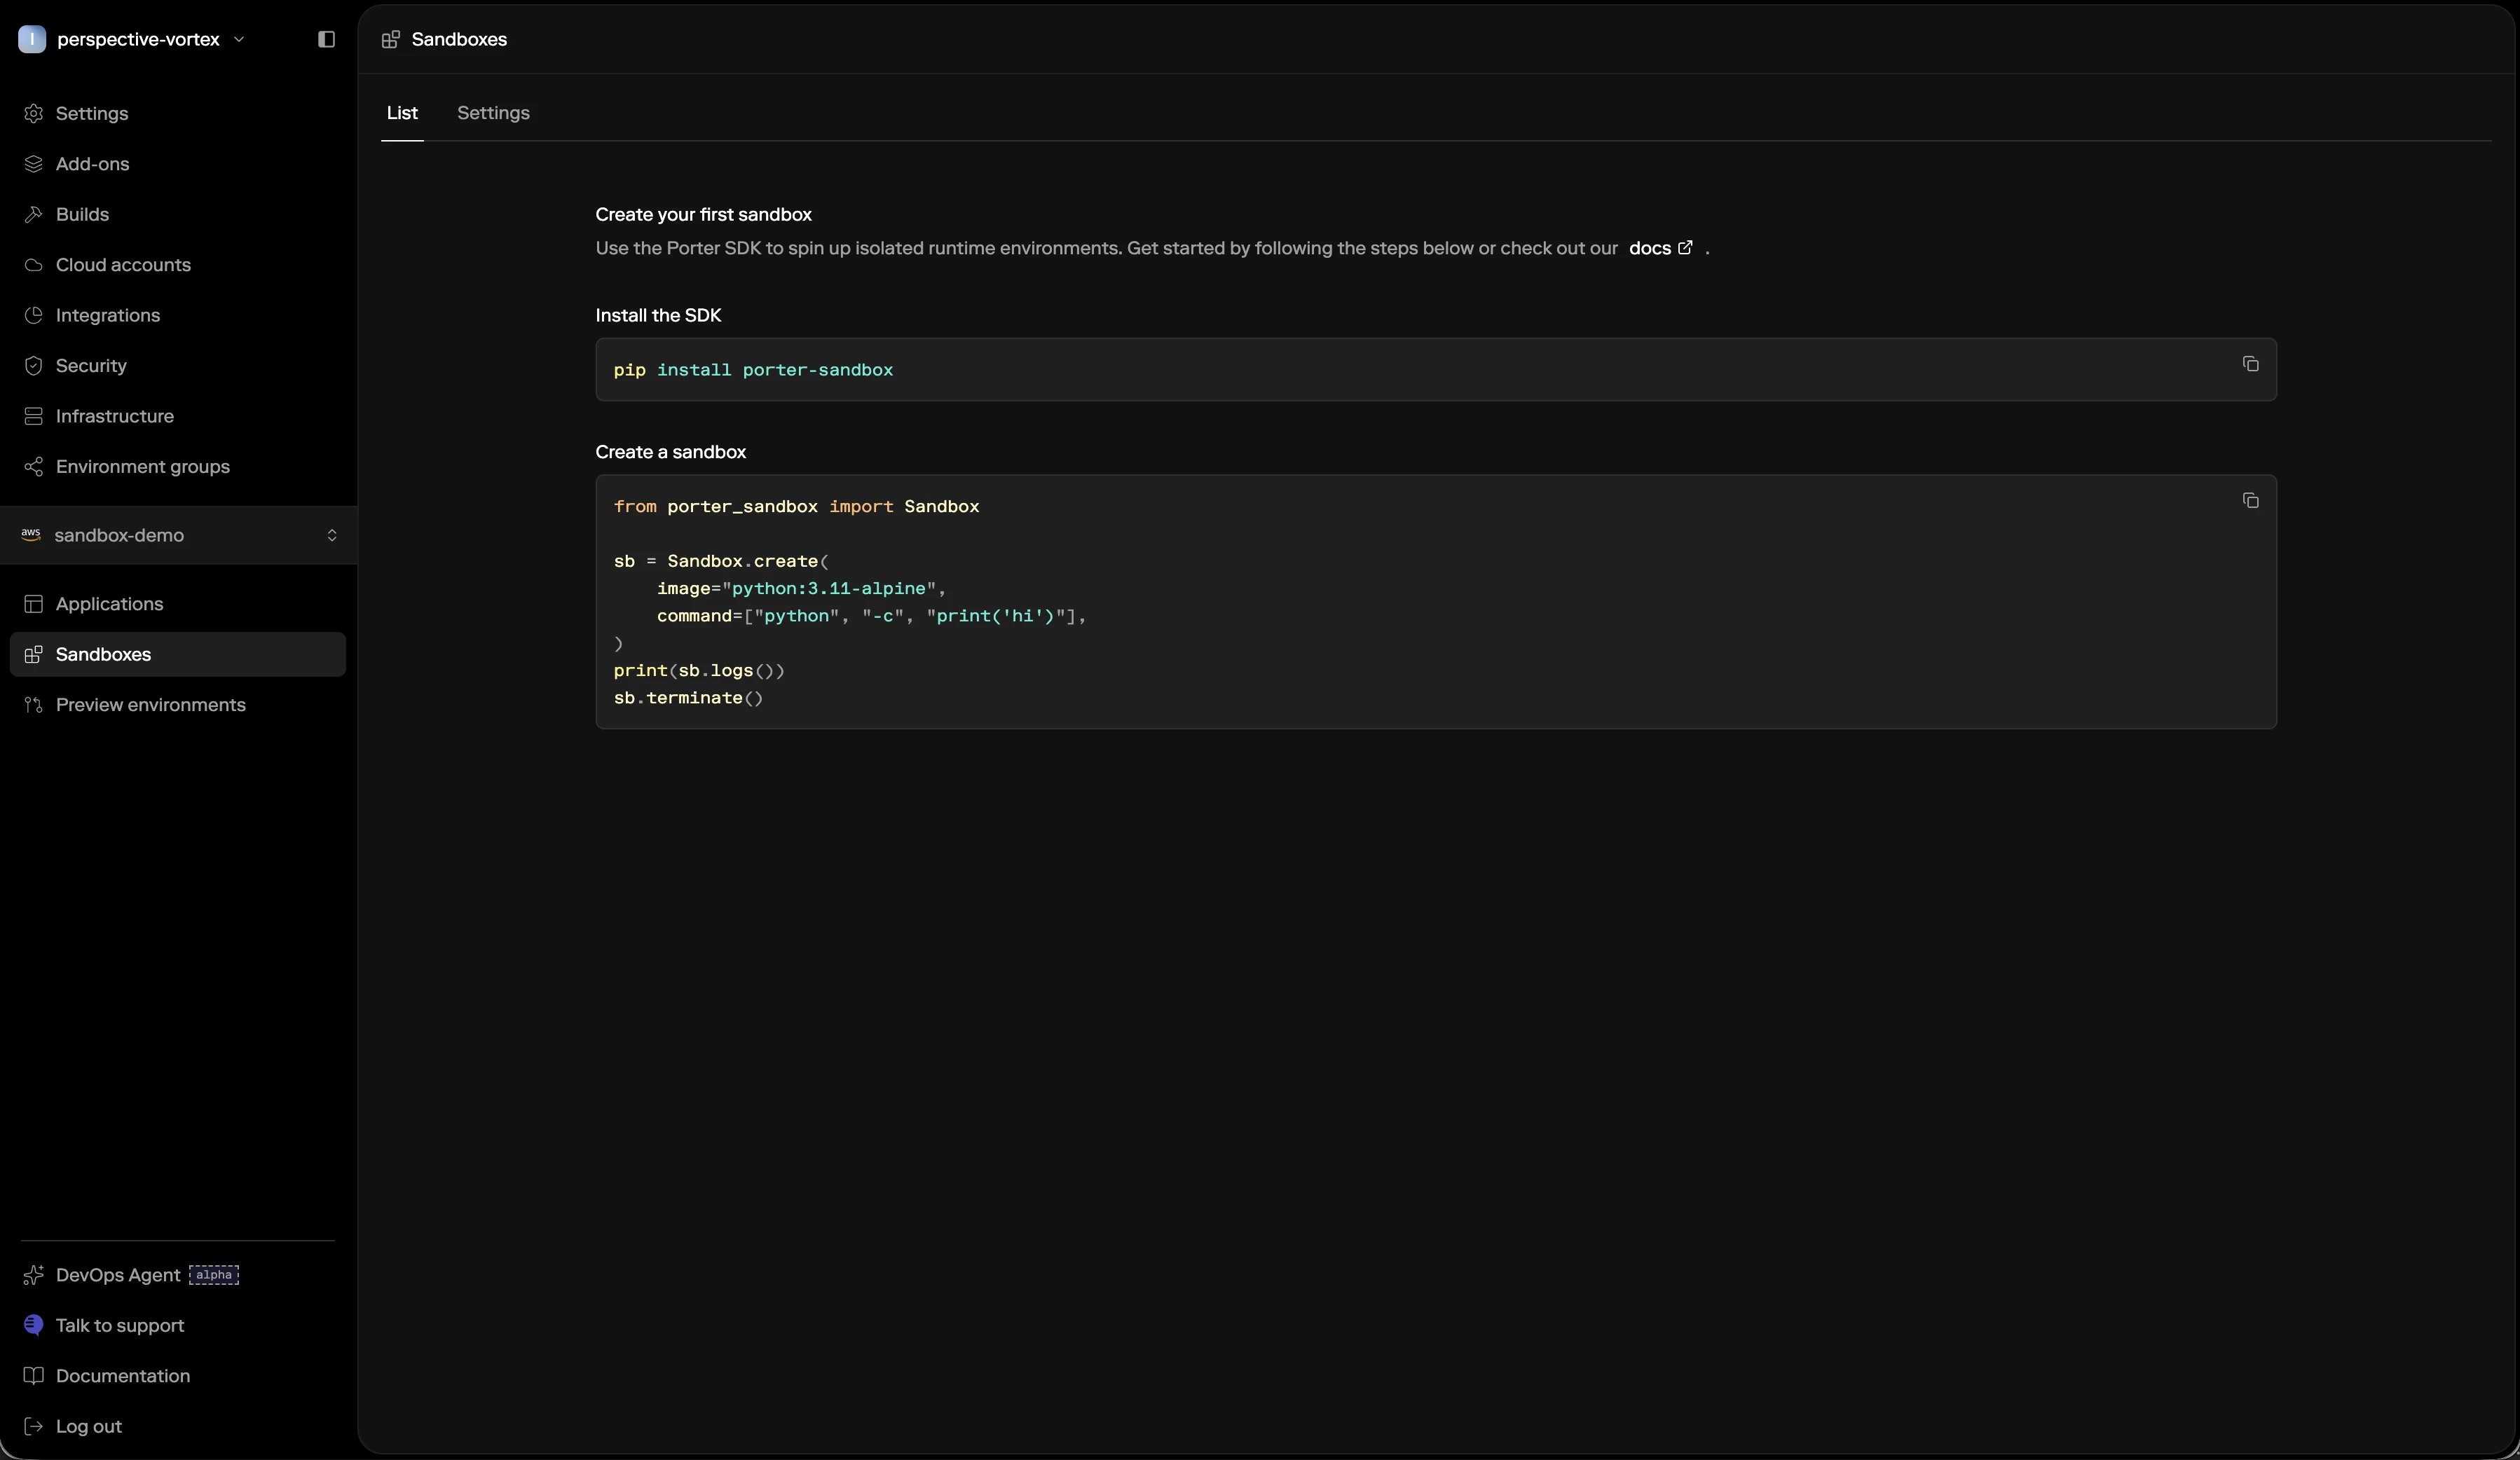The width and height of the screenshot is (2520, 1460).
Task: Open Cloud accounts
Action: [178, 265]
